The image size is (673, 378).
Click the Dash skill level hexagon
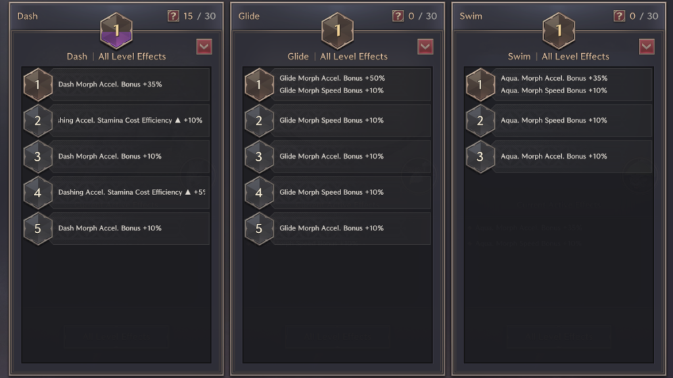116,31
